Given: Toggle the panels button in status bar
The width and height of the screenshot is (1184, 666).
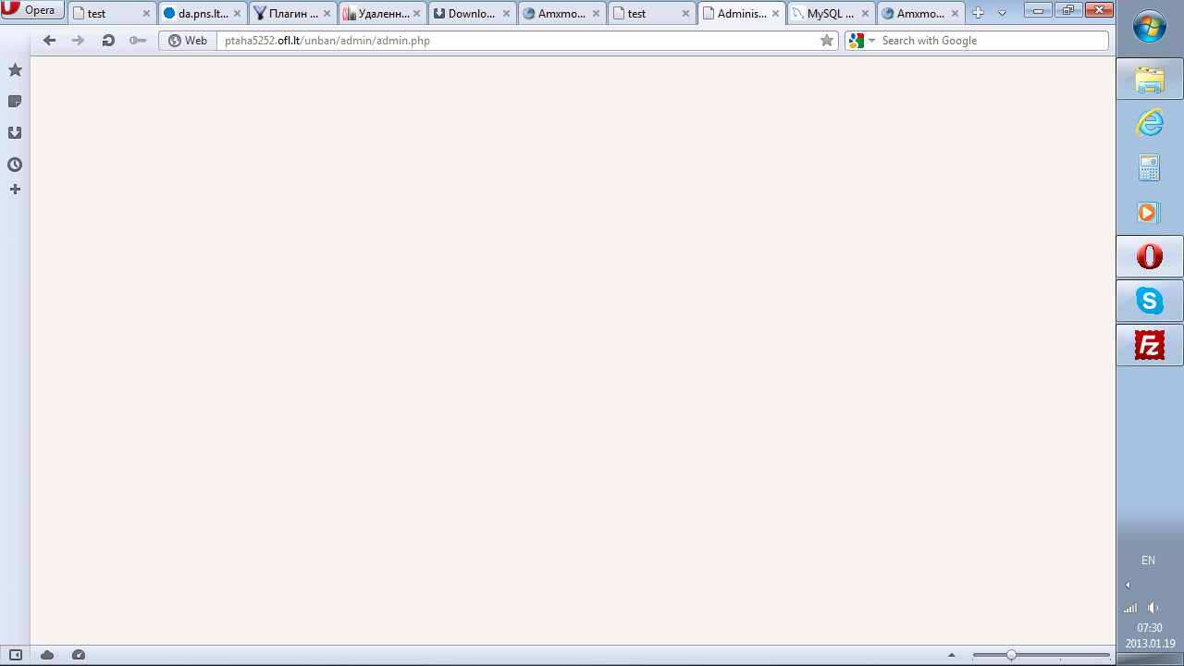Looking at the screenshot, I should 16,655.
